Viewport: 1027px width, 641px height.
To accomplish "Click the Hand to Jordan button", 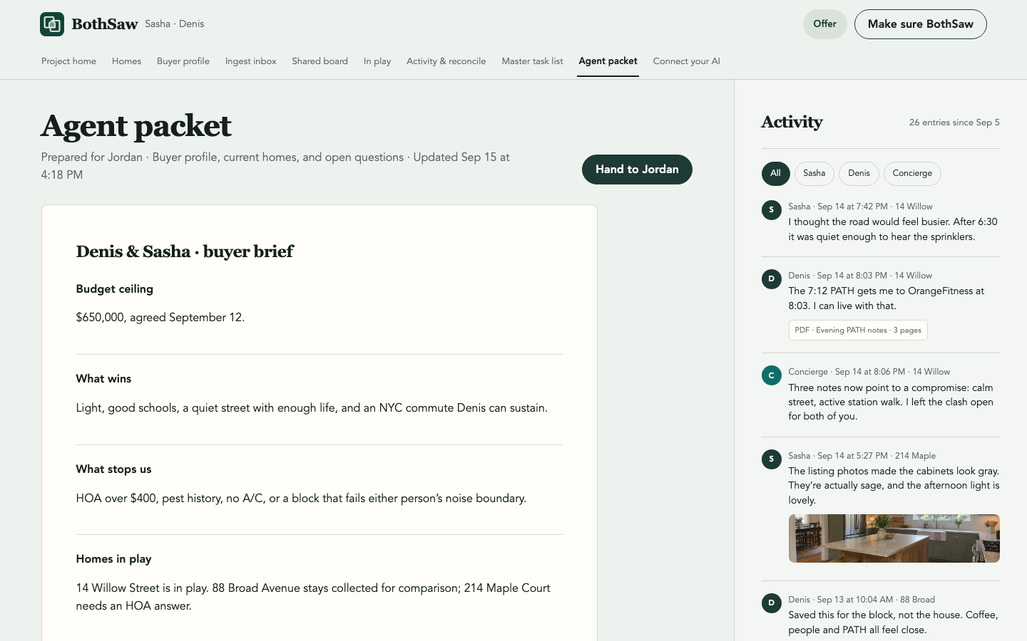I will pyautogui.click(x=637, y=170).
